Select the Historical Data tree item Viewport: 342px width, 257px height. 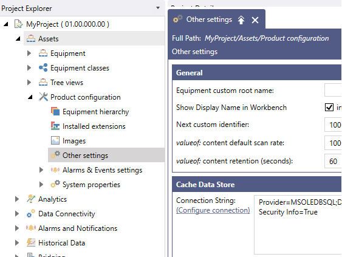[x=61, y=243]
